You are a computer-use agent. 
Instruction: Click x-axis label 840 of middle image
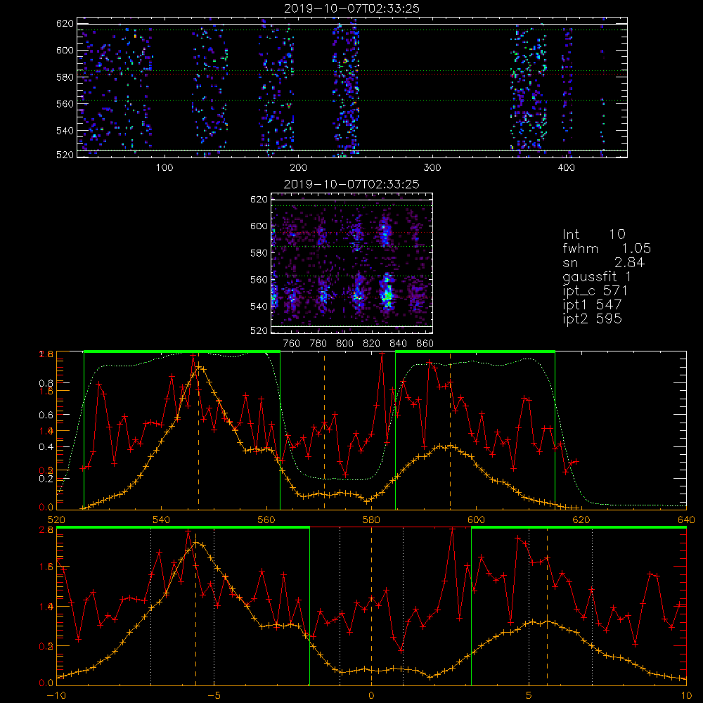[398, 344]
